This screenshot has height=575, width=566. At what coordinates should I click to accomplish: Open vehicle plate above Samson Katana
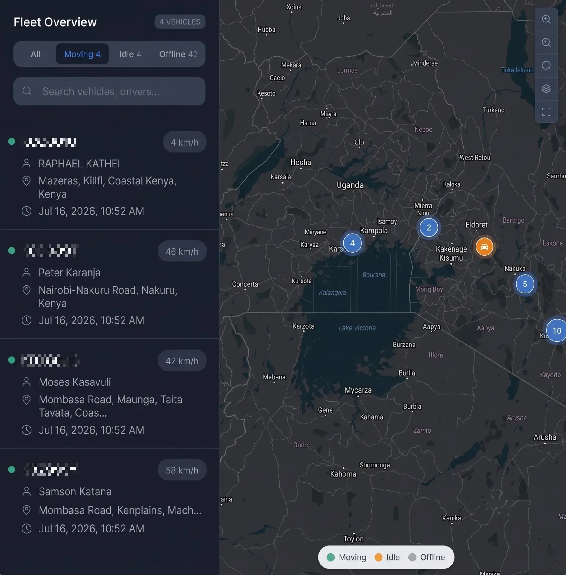[51, 470]
